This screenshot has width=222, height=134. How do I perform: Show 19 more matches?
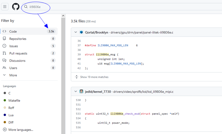click(x=94, y=77)
